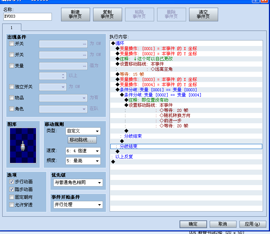270x234 pixels.
Task: Click the 清空事件页 button
Action: [203, 14]
